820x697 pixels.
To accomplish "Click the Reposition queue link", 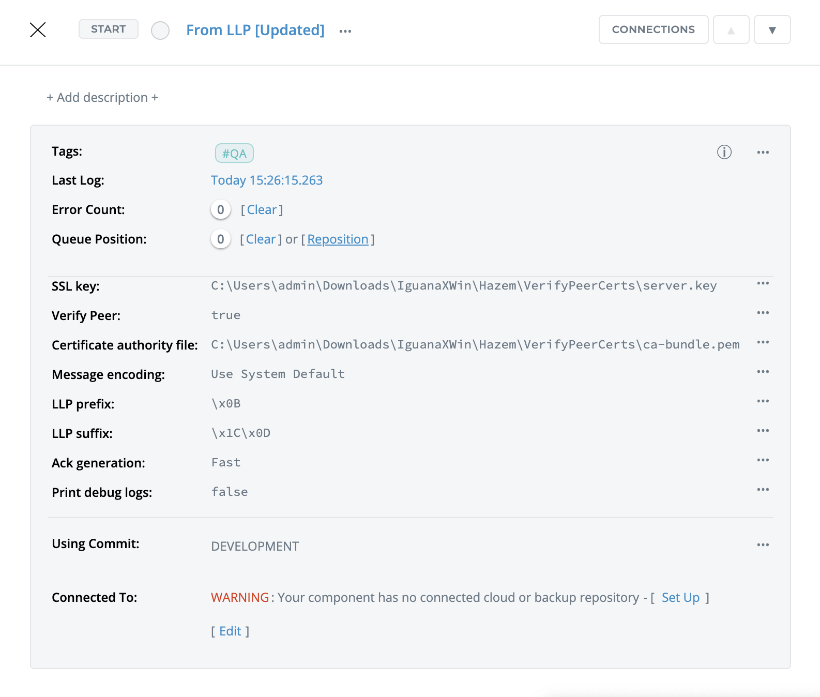I will point(338,239).
